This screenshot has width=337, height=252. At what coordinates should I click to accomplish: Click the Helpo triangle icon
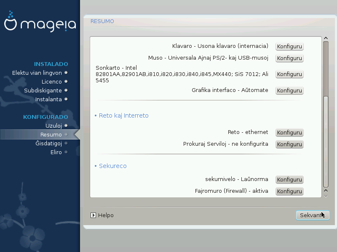pos(94,215)
